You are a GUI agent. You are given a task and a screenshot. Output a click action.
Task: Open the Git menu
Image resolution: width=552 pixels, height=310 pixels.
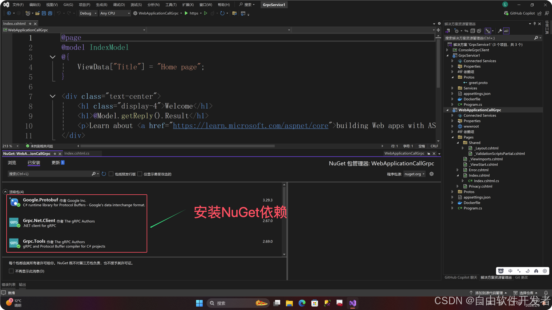(68, 5)
